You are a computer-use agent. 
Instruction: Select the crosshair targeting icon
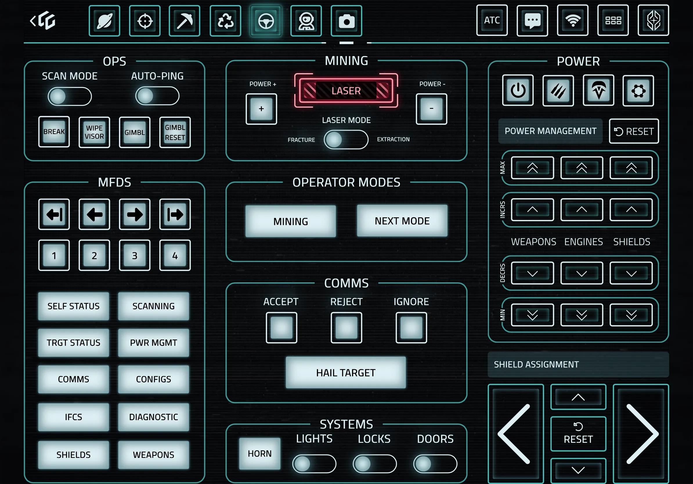click(145, 21)
